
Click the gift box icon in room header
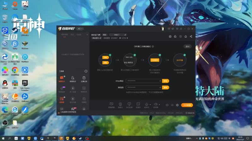(170, 36)
